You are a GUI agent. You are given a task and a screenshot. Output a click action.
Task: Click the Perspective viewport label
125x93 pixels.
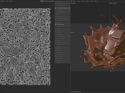pyautogui.click(x=73, y=3)
